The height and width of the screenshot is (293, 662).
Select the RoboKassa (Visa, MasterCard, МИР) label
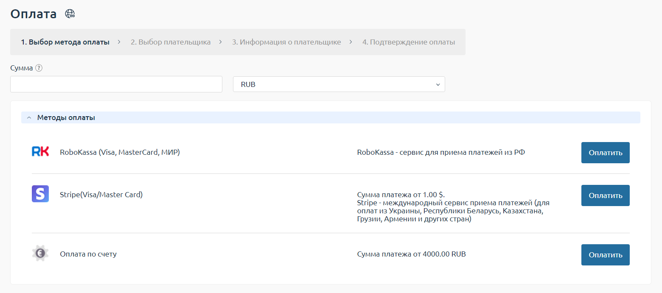120,152
